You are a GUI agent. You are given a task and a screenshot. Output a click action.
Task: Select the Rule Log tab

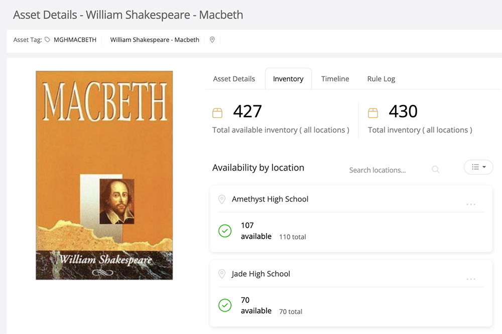tap(381, 79)
